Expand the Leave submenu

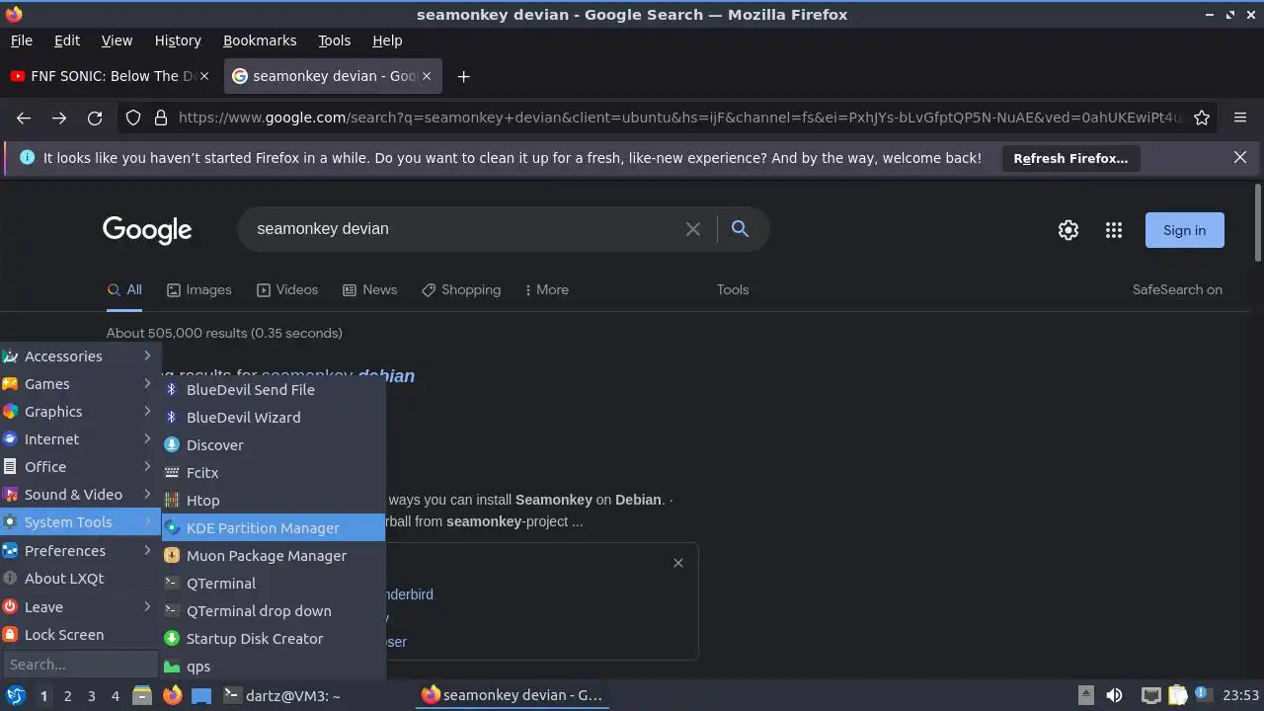coord(79,607)
